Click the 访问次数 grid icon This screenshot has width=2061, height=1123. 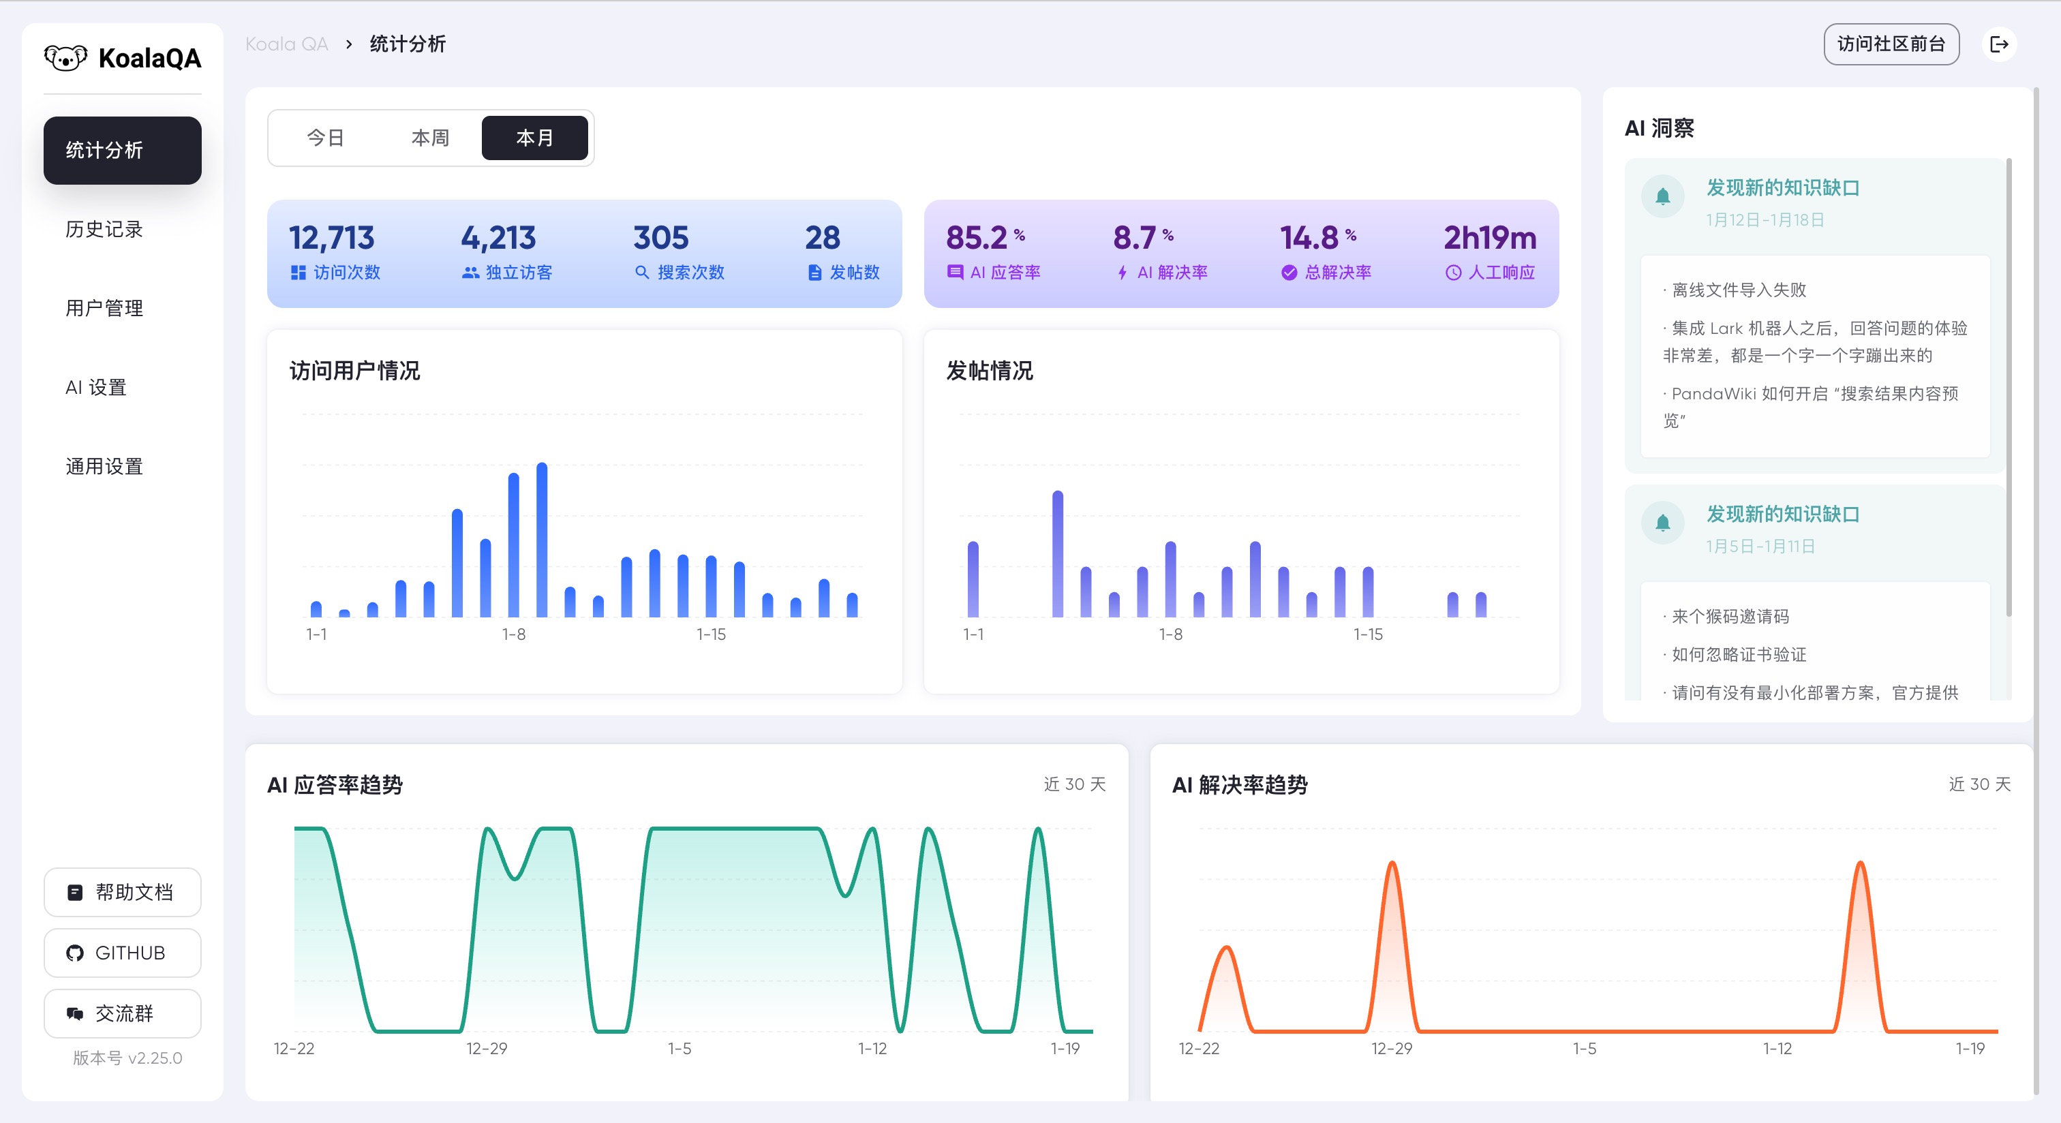(x=299, y=273)
